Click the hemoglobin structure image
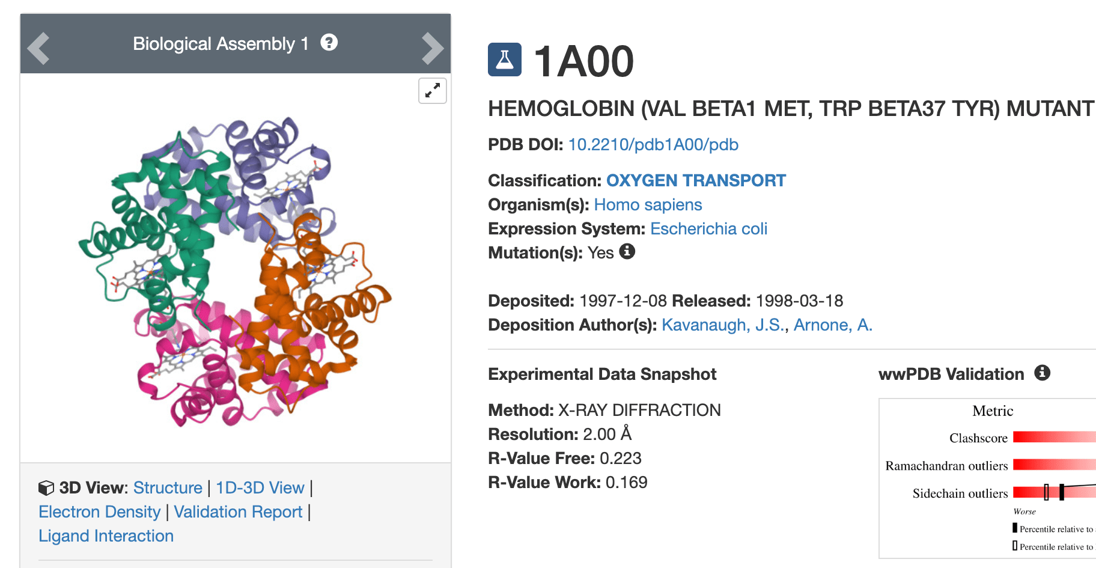This screenshot has width=1096, height=568. click(235, 270)
